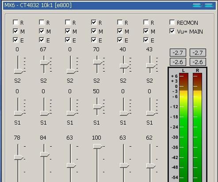Click the main fader thumb at 100
Image resolution: width=218 pixels, height=182 pixels.
coord(98,146)
